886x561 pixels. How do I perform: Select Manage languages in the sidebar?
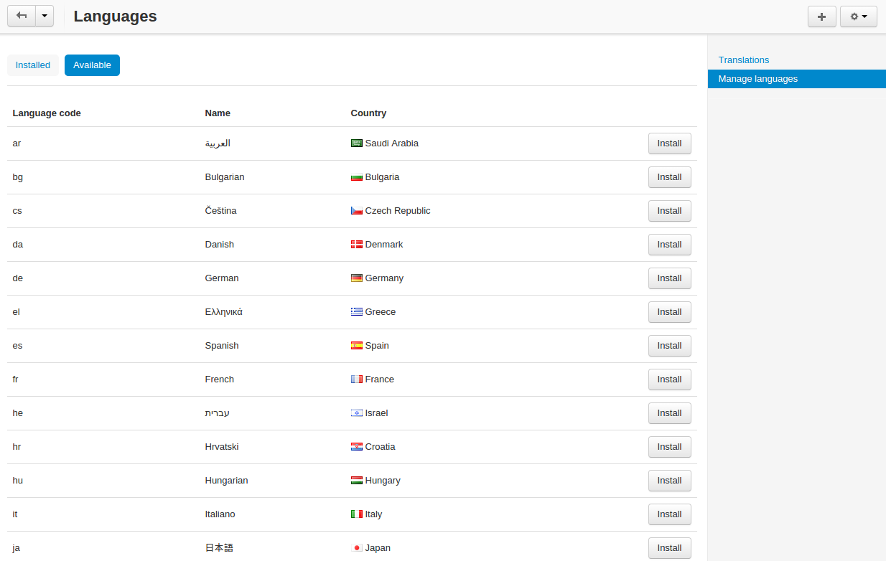797,79
